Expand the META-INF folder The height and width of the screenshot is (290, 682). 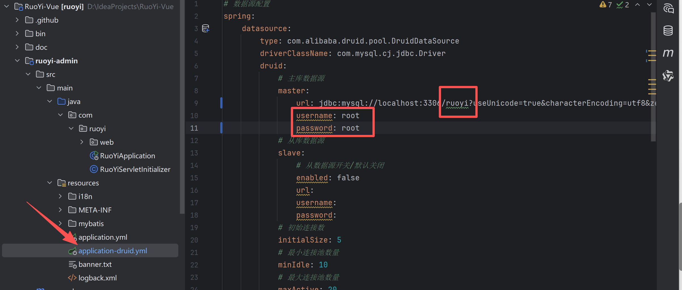[x=60, y=210]
